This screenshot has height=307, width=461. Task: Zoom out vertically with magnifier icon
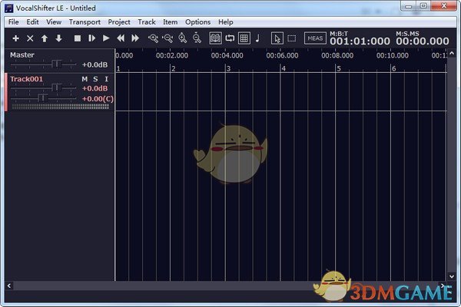[x=197, y=38]
